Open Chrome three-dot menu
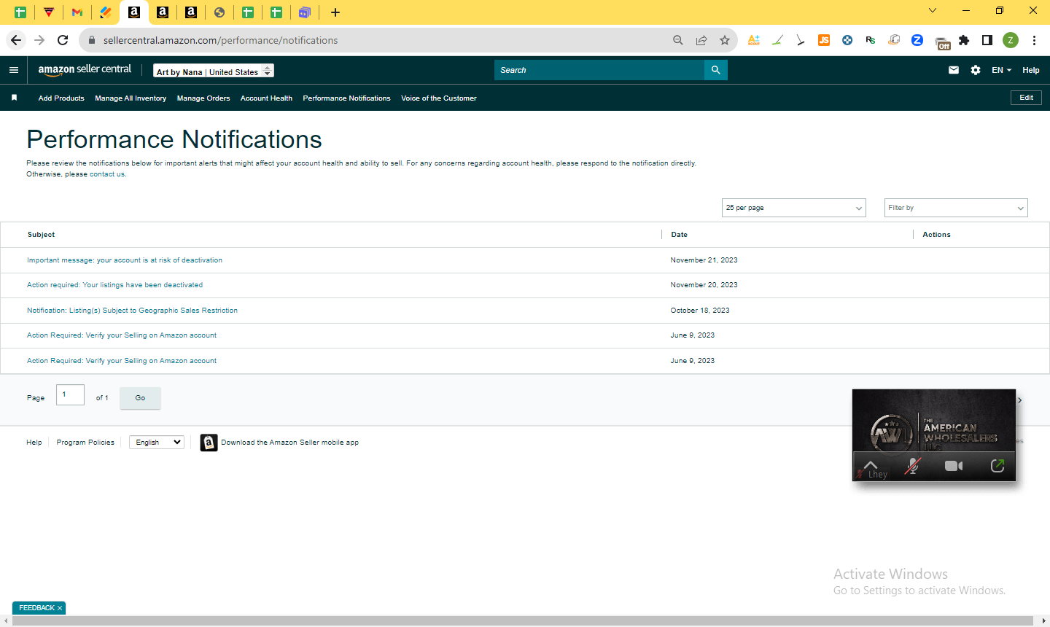 (1034, 40)
